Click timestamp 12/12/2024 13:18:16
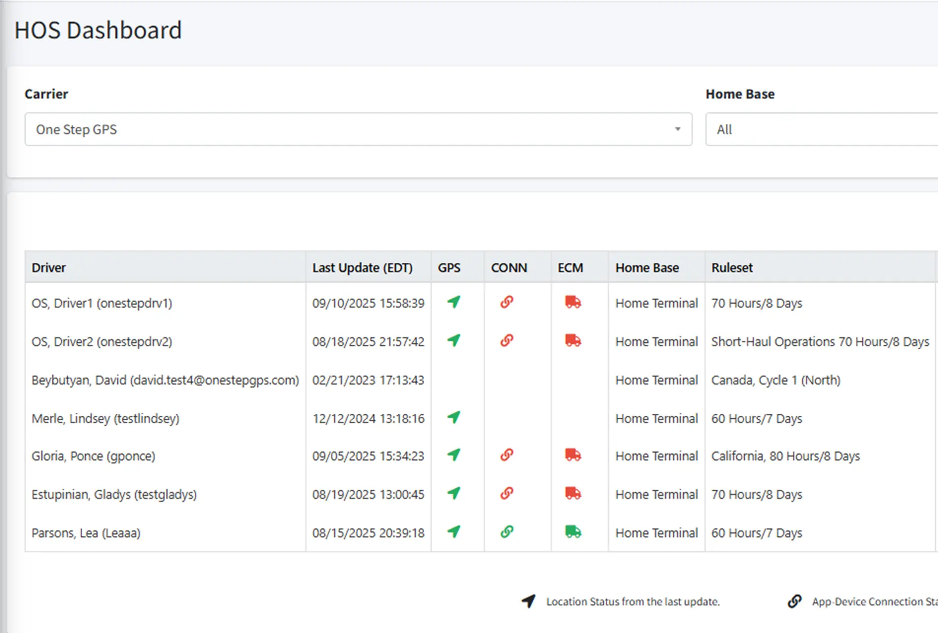This screenshot has height=633, width=938. click(368, 418)
